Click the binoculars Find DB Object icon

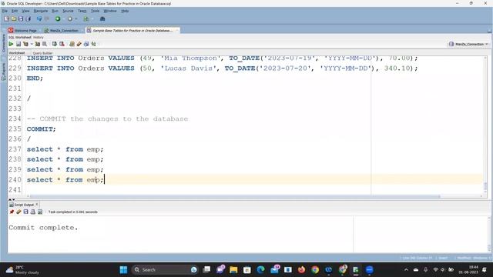(102, 18)
